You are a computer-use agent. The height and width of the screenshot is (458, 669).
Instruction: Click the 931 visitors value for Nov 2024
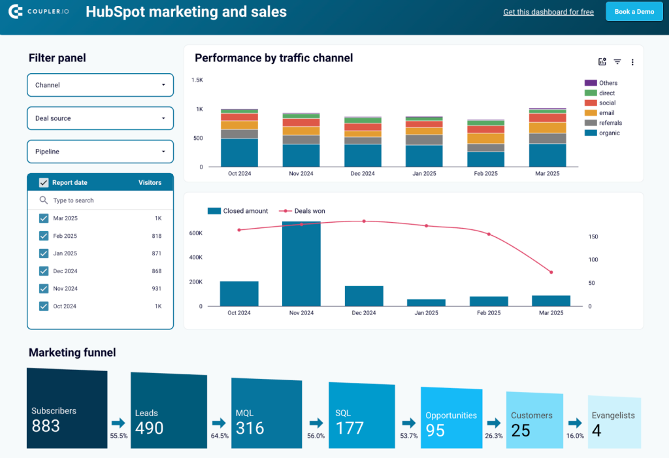157,289
